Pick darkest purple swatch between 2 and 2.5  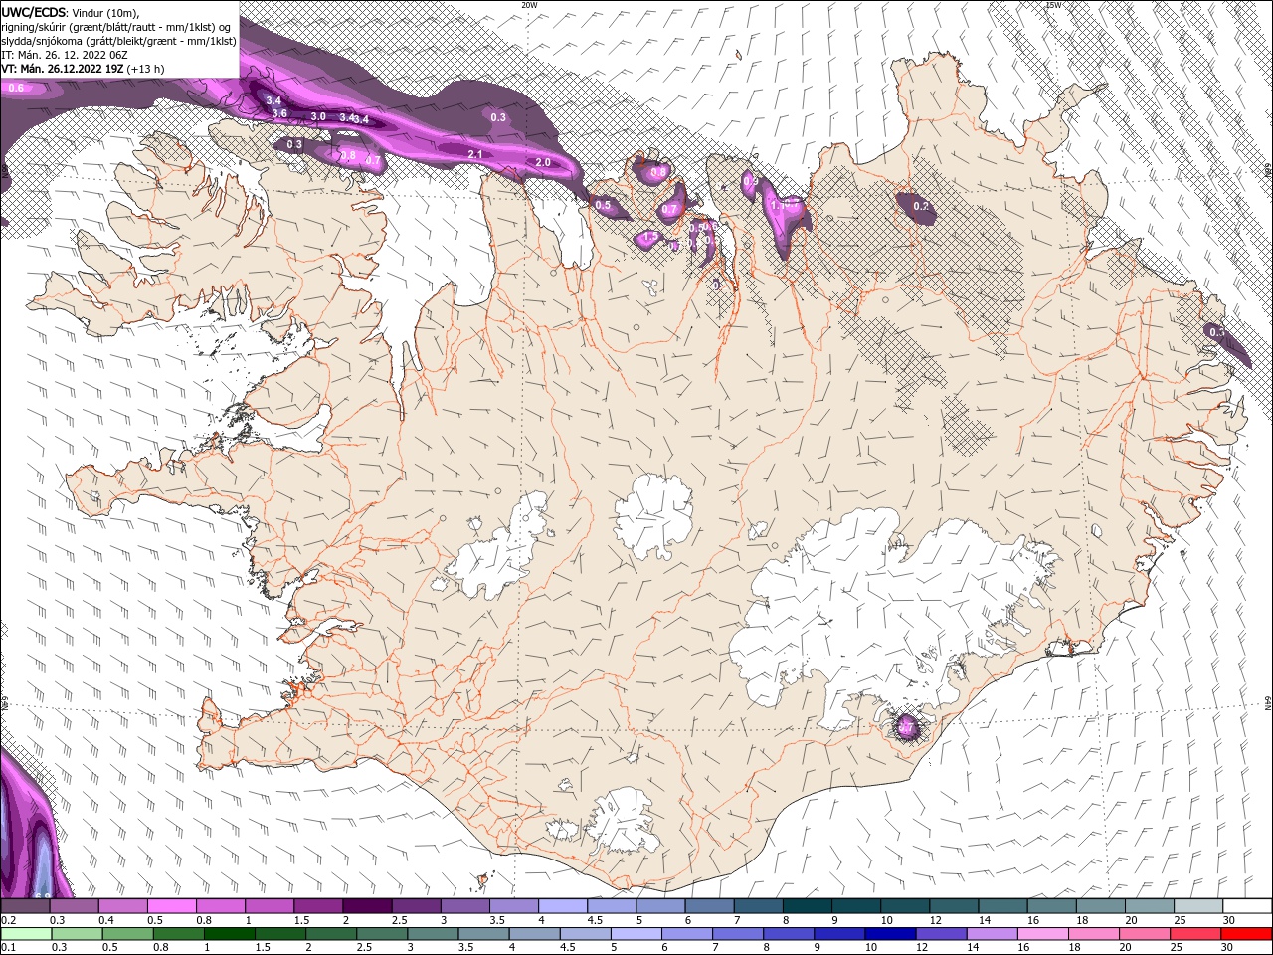click(x=370, y=906)
